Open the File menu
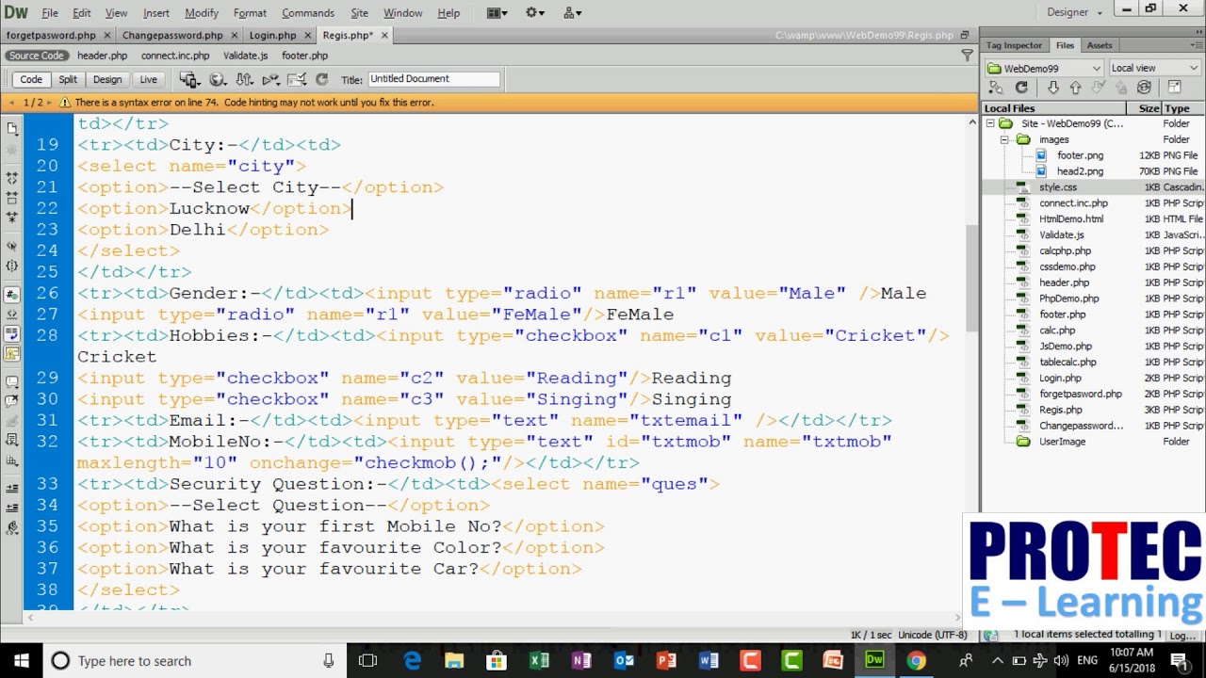This screenshot has height=678, width=1206. [50, 13]
